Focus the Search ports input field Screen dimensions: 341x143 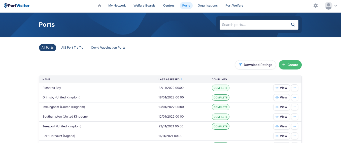click(x=259, y=25)
